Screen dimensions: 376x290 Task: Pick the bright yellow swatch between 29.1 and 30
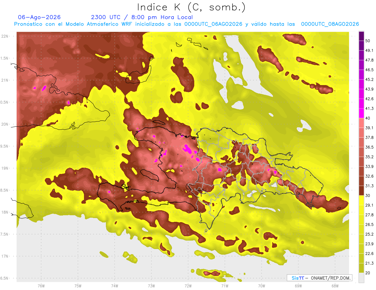(361, 200)
